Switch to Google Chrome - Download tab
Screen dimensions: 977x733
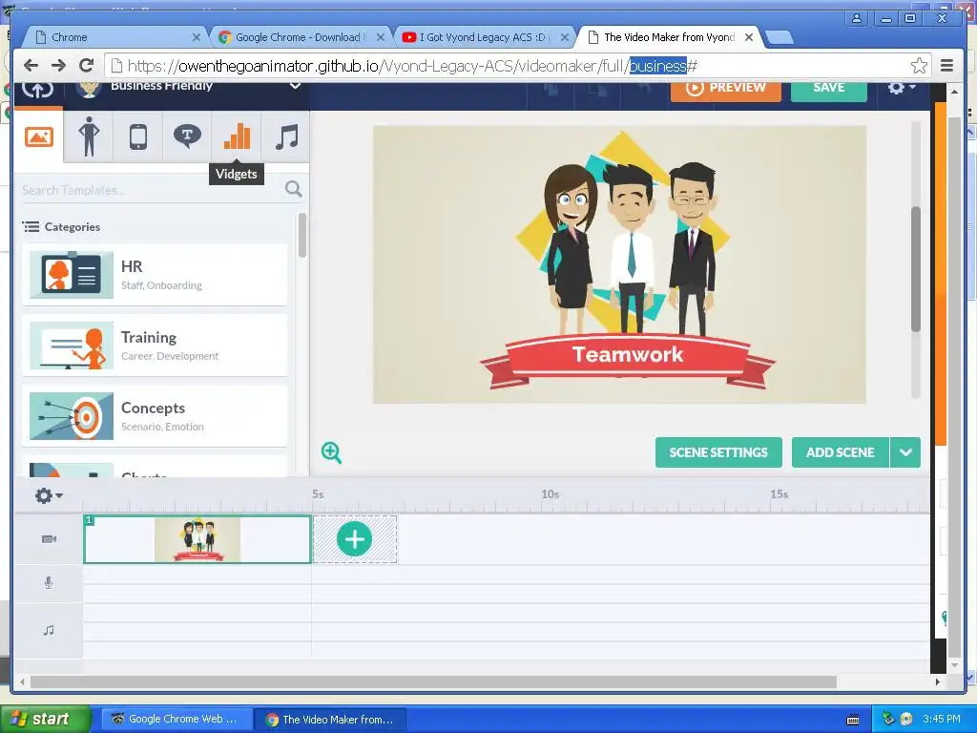point(301,37)
